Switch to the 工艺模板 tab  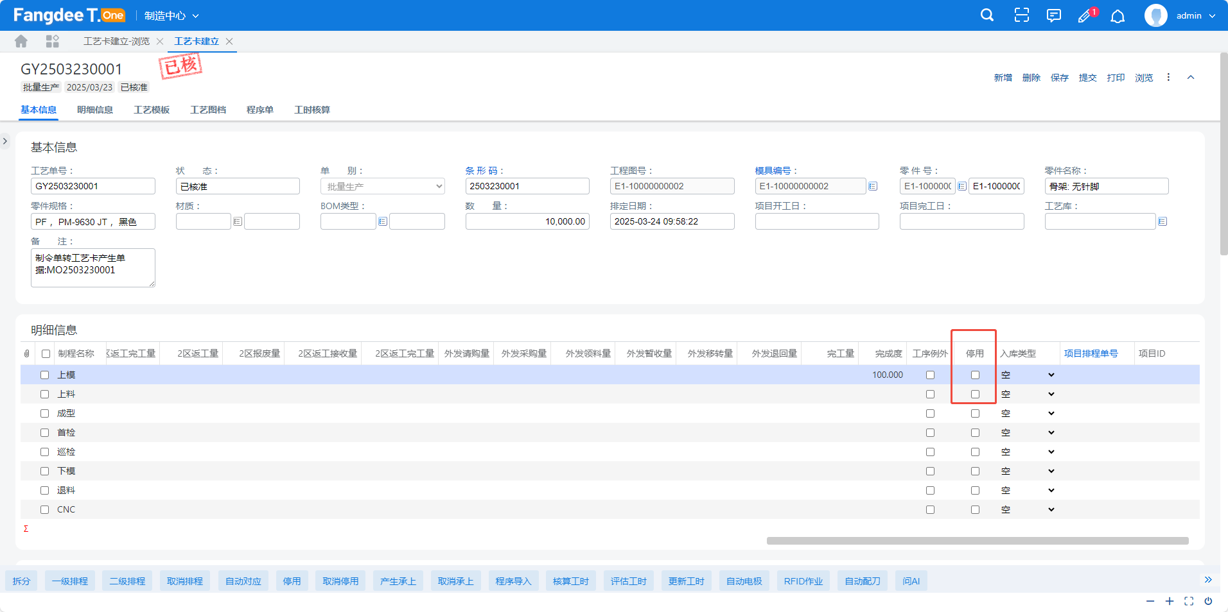152,110
